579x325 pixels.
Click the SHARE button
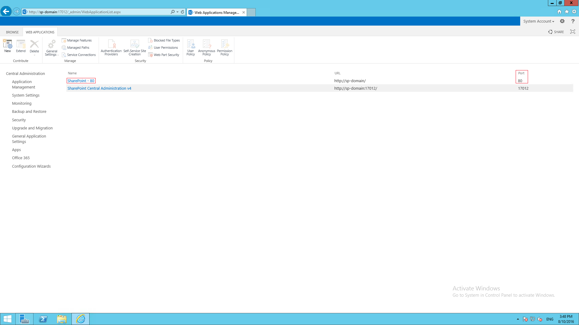pyautogui.click(x=556, y=32)
